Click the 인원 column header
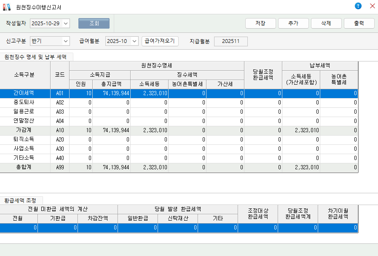This screenshot has width=378, height=256. [81, 84]
